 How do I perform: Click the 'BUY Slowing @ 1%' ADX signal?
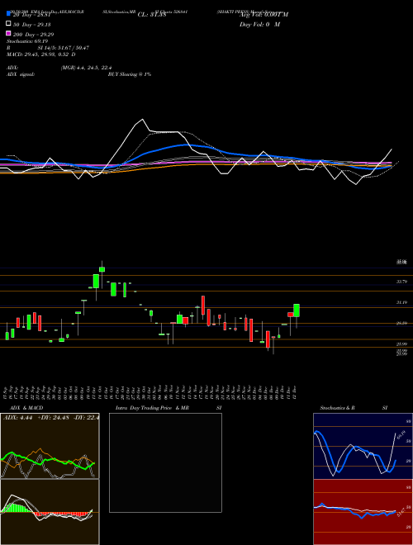pyautogui.click(x=130, y=74)
